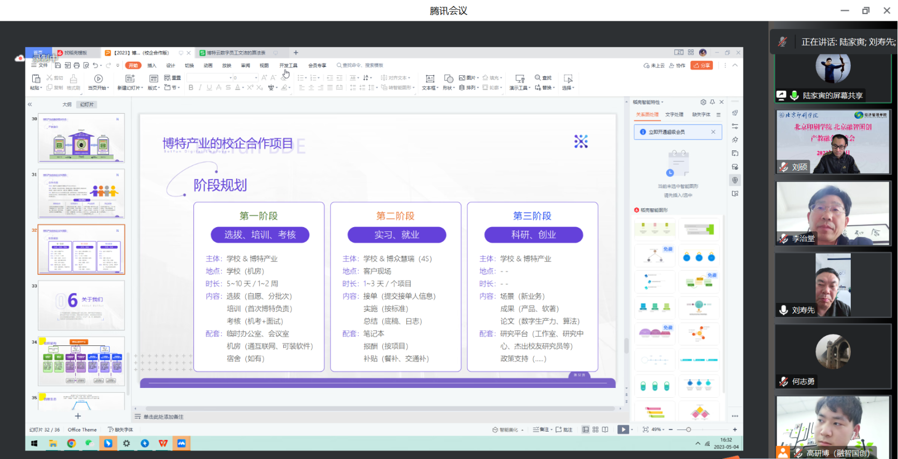The image size is (898, 459).
Task: Open WPS Office from the Windows taskbar
Action: tap(163, 443)
